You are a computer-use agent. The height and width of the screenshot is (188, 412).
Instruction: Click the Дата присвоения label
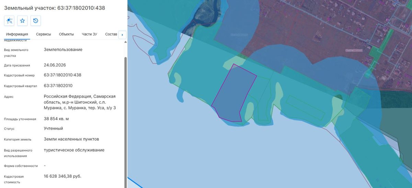(x=17, y=65)
